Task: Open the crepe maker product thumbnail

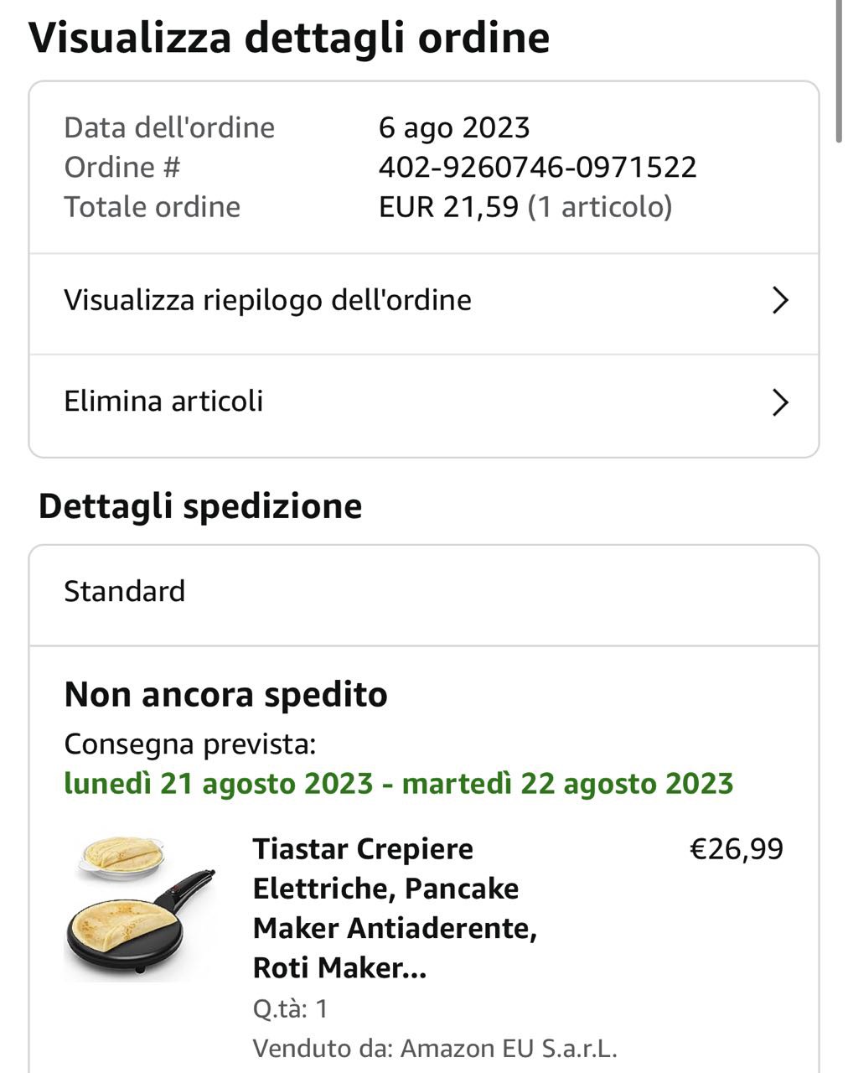Action: pyautogui.click(x=140, y=908)
